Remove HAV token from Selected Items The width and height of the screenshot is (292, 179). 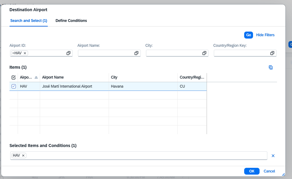[x=23, y=156]
